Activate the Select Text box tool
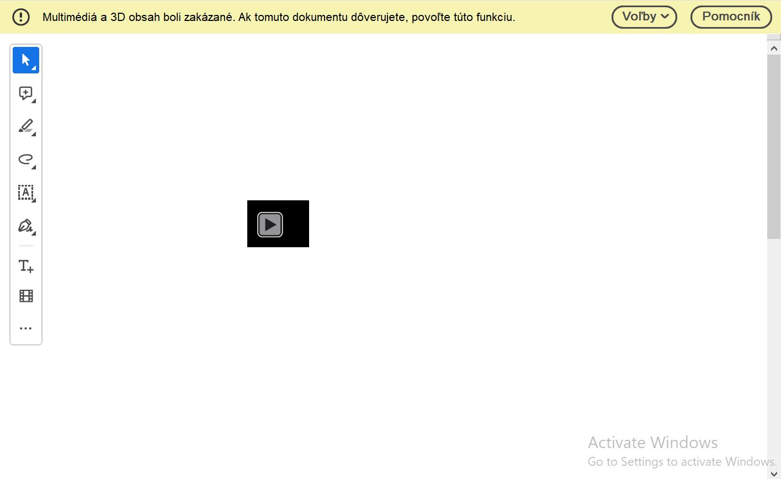Image resolution: width=781 pixels, height=479 pixels. click(26, 193)
